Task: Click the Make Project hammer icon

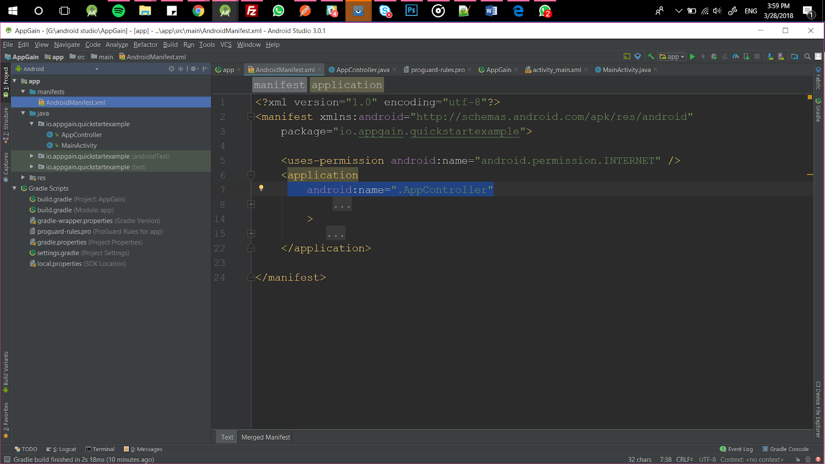Action: 651,57
